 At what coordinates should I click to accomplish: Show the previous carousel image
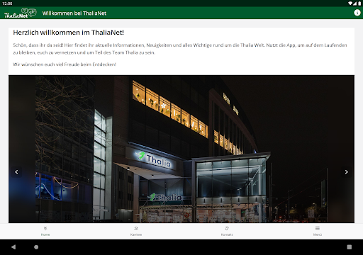[16, 172]
